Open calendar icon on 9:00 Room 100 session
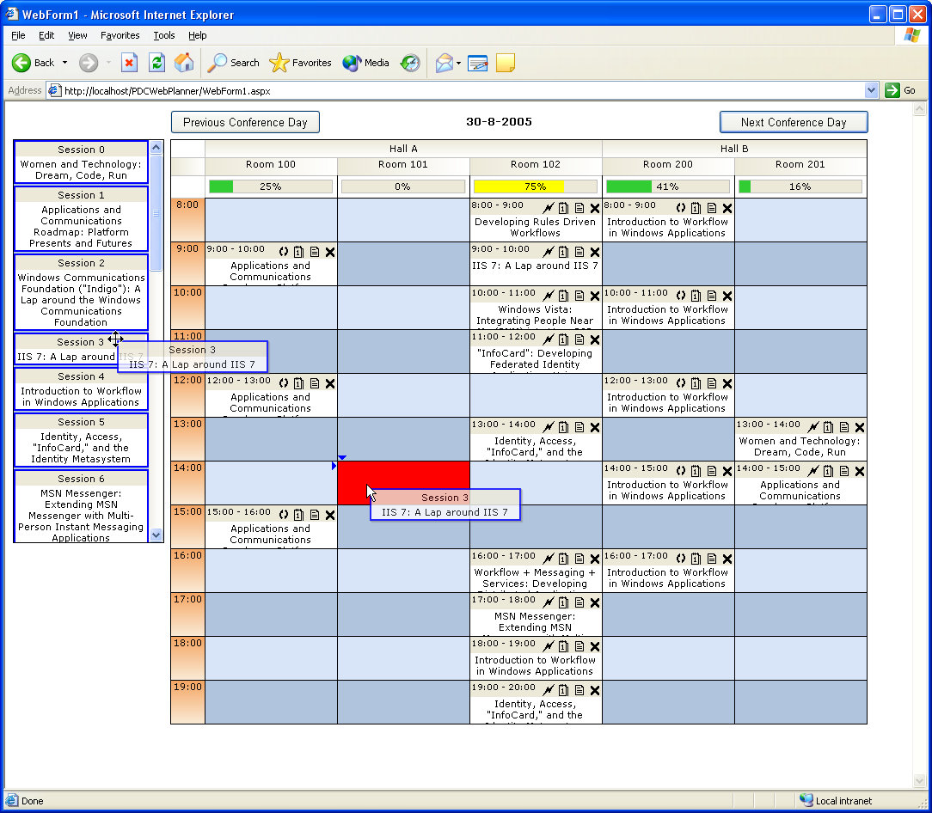932x813 pixels. (298, 252)
